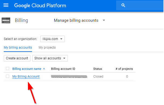Screen dimensions: 164x105
Task: Open the organization selector dropdown
Action: (52, 39)
